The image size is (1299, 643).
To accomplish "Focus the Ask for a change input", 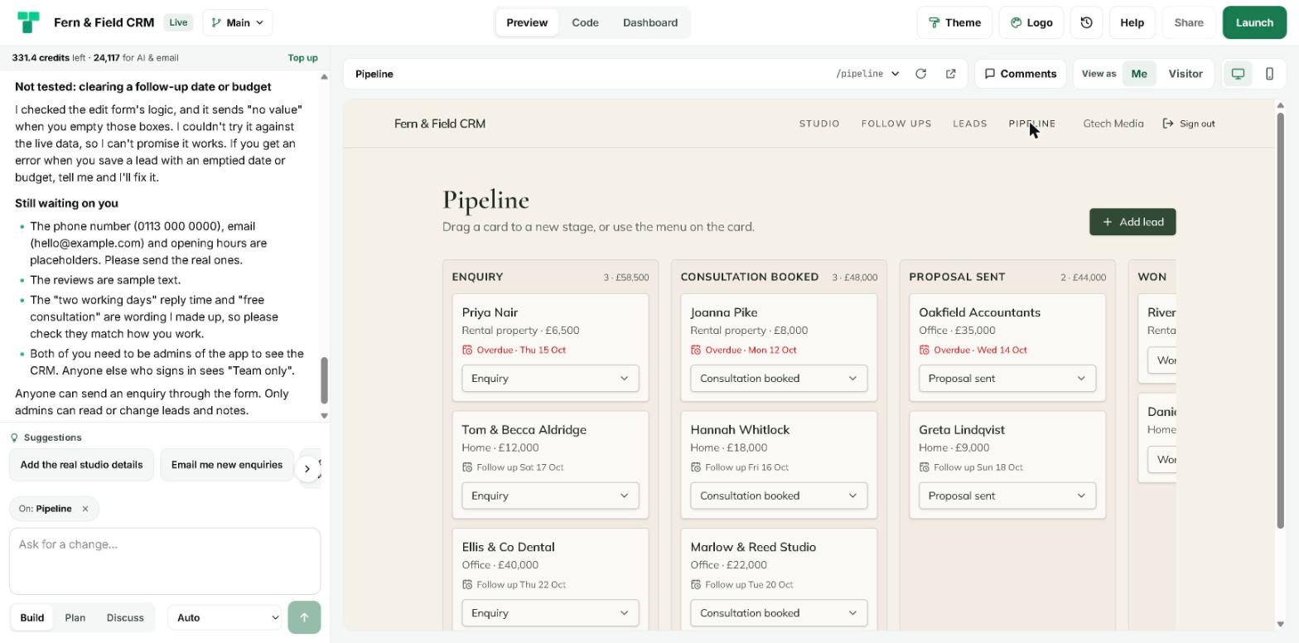I will pos(165,561).
